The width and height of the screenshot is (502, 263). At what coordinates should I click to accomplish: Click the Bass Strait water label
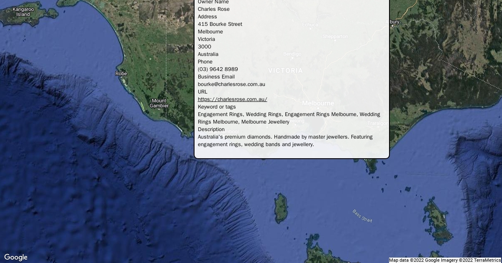pyautogui.click(x=362, y=216)
